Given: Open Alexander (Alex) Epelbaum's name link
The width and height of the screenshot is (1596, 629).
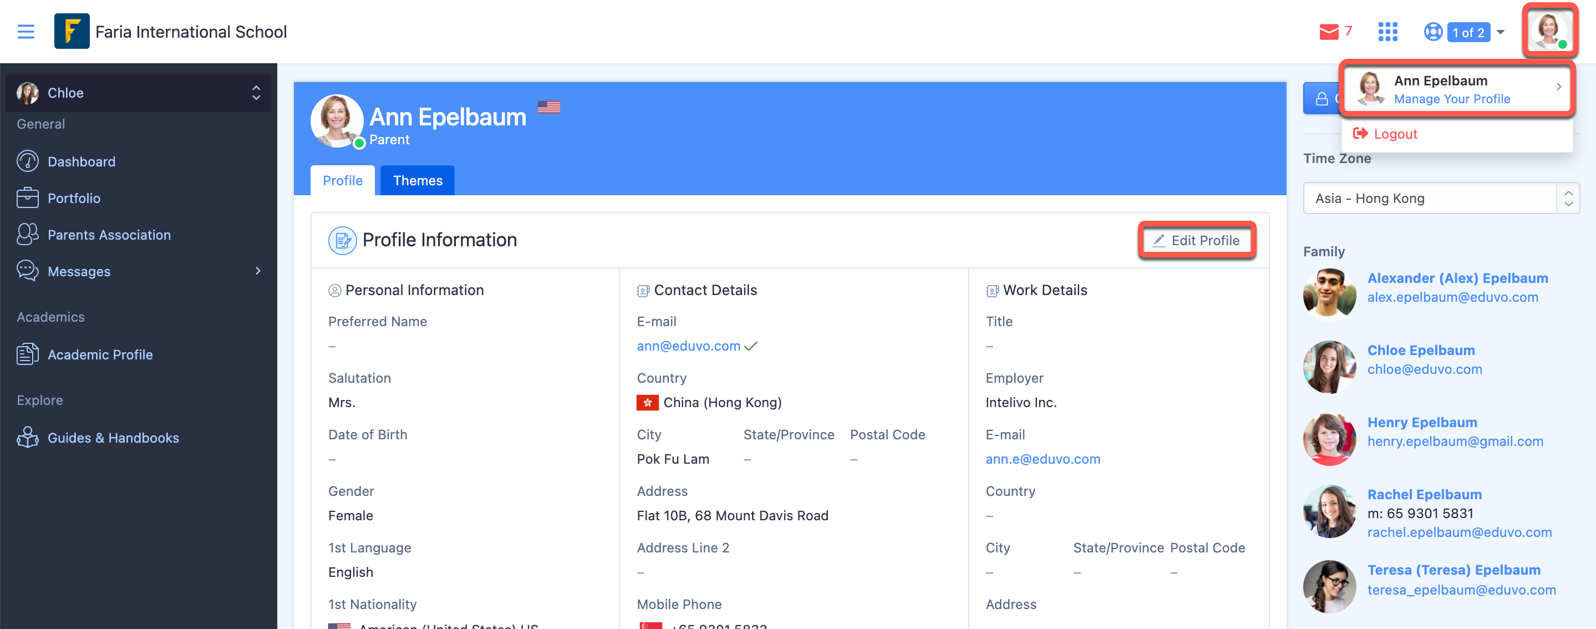Looking at the screenshot, I should (x=1457, y=278).
